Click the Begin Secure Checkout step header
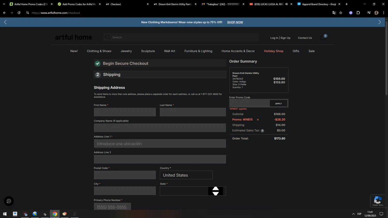 click(x=160, y=63)
